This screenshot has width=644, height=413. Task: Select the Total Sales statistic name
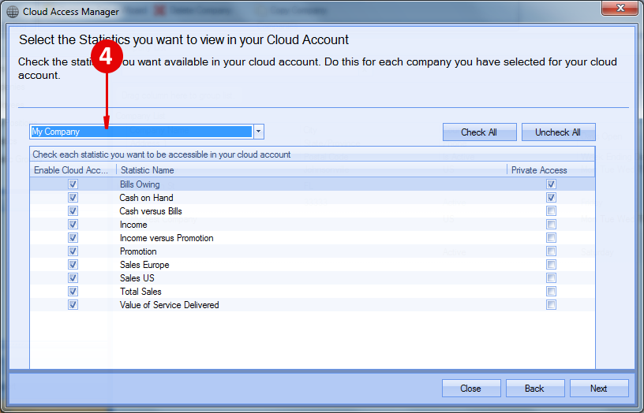point(140,291)
